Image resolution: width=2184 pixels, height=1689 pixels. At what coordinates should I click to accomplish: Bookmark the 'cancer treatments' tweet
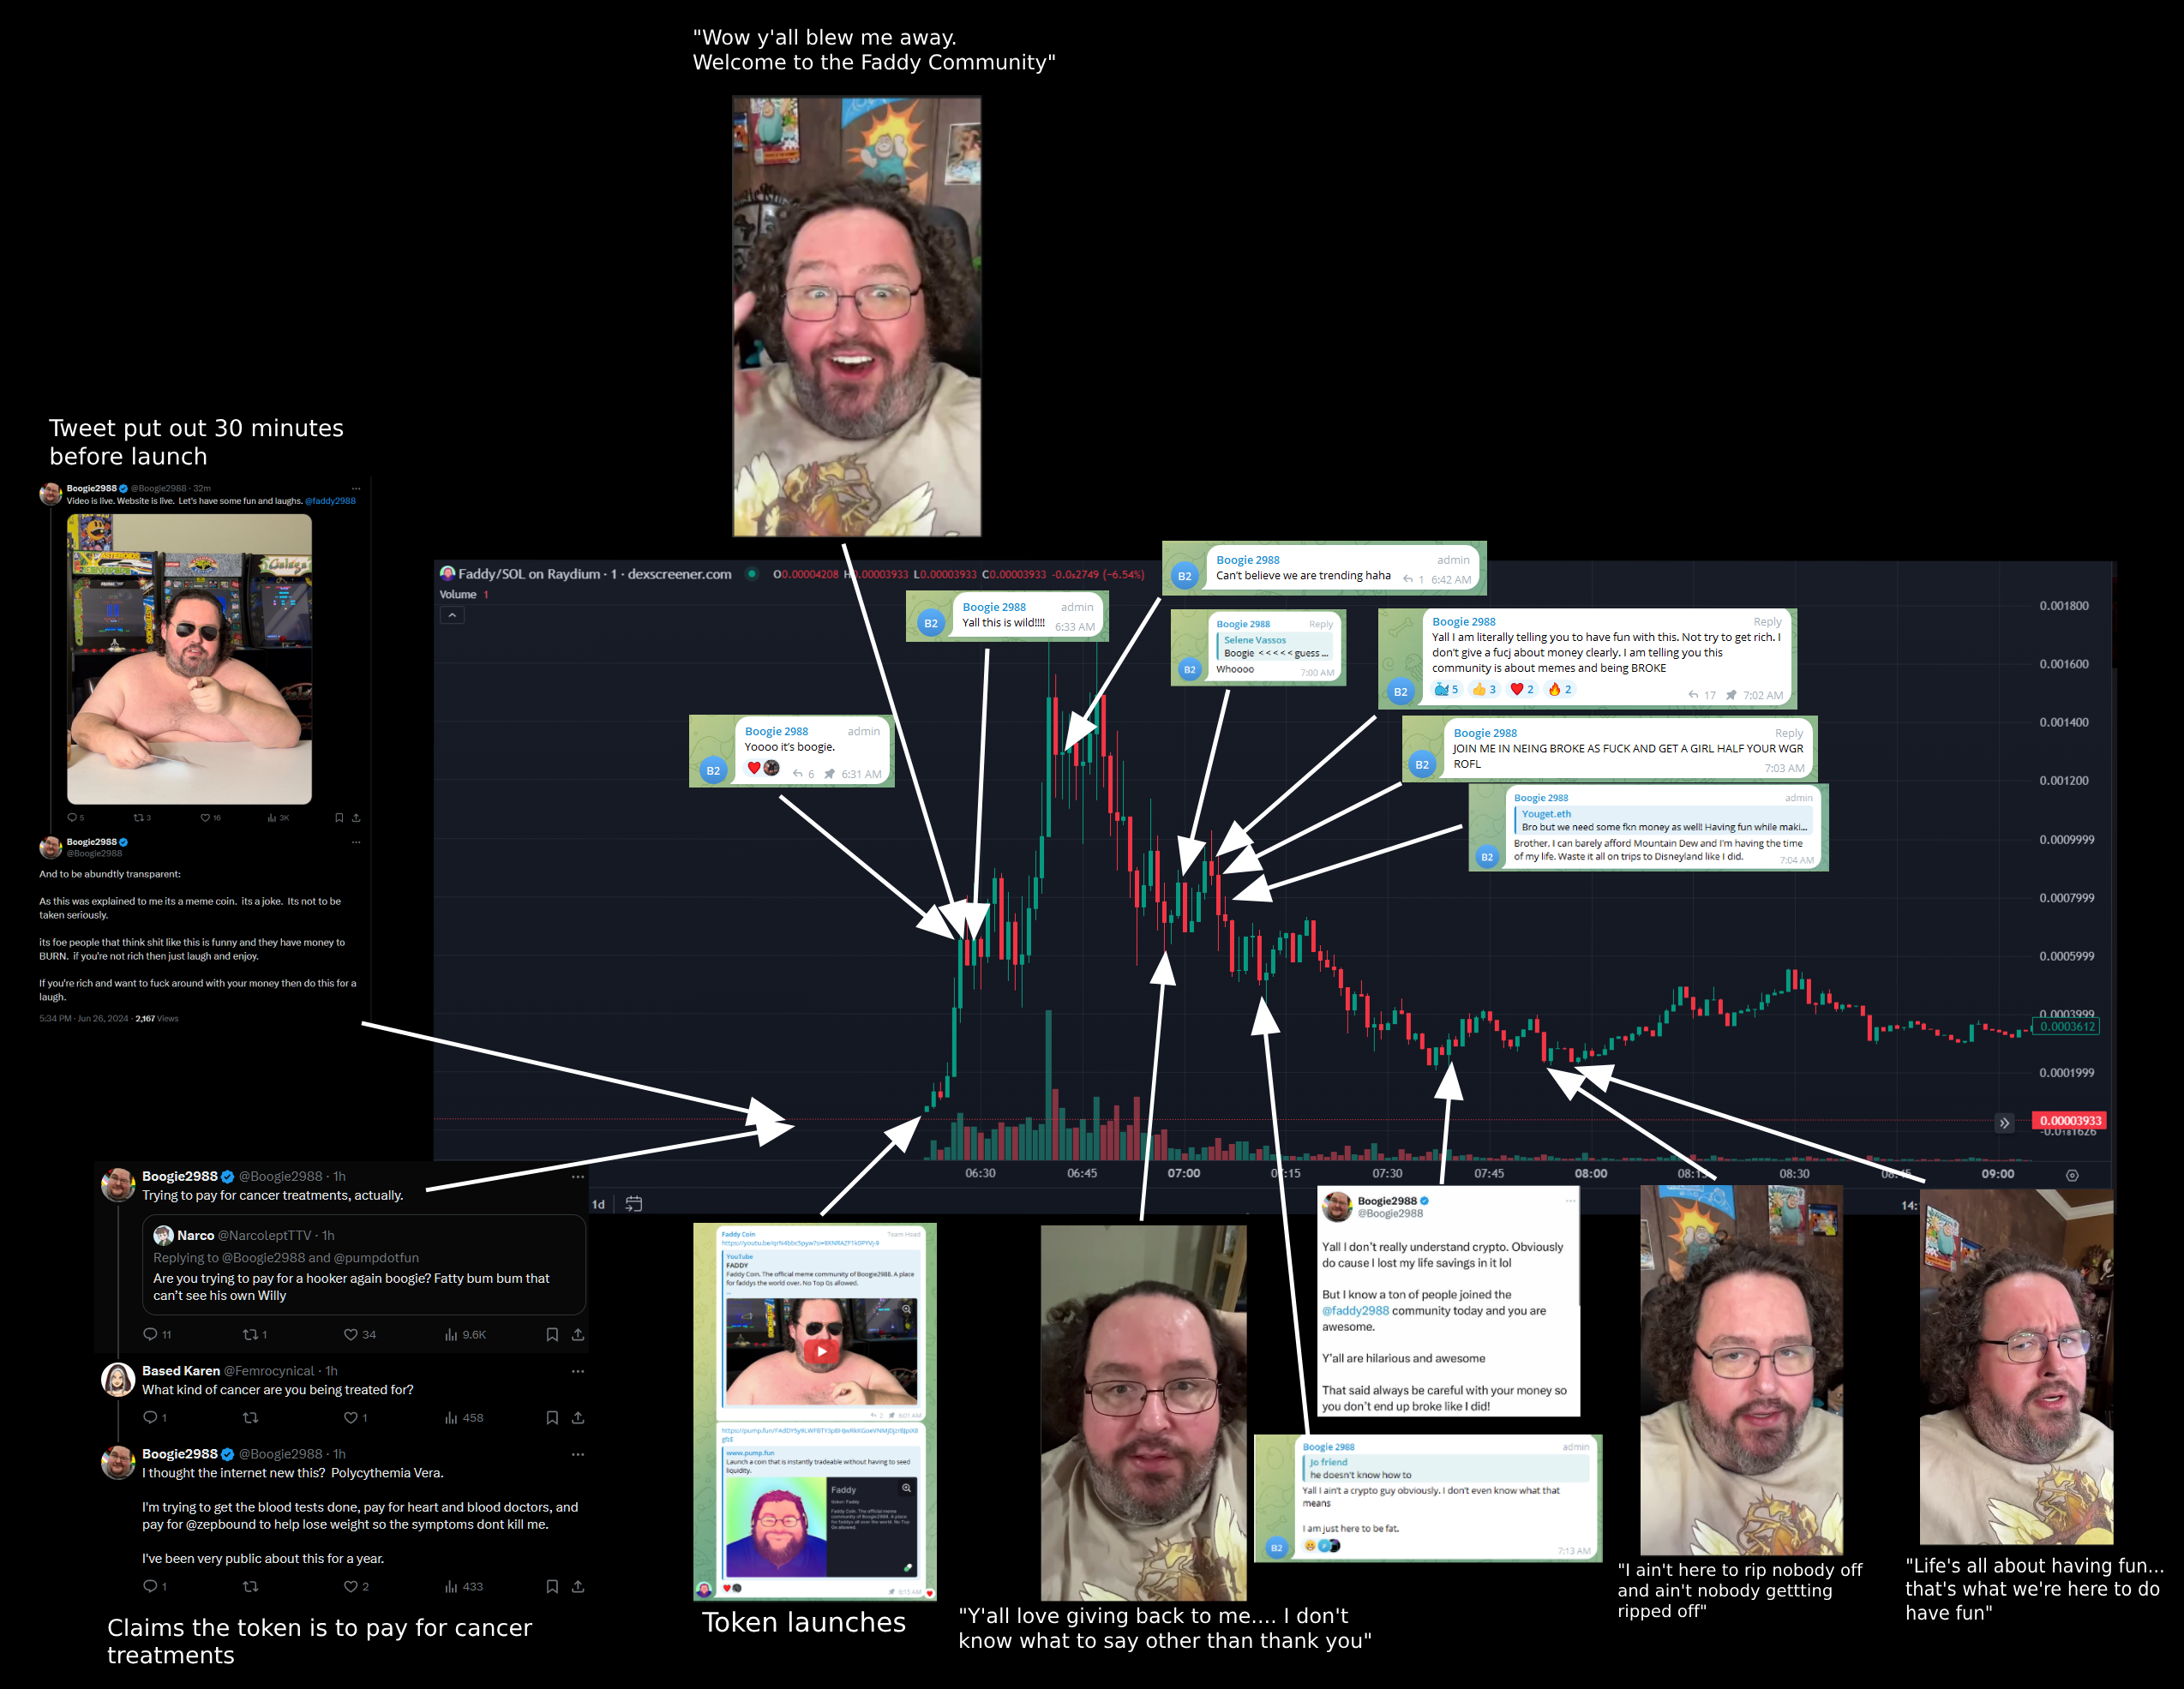[552, 1334]
